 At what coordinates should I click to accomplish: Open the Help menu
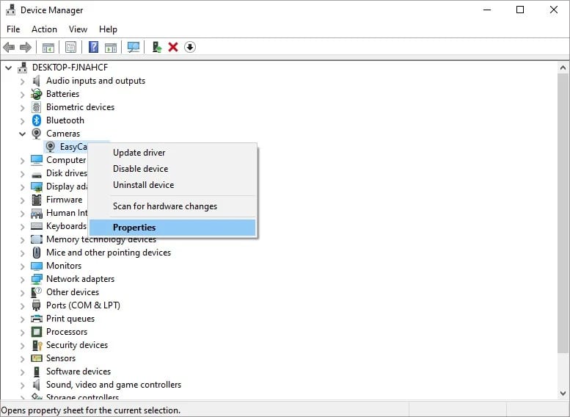point(108,29)
